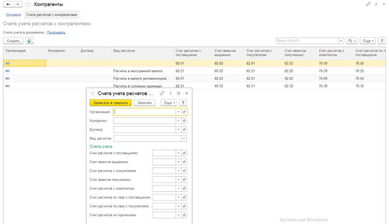Open the dialog's three-dots menu

(171, 93)
